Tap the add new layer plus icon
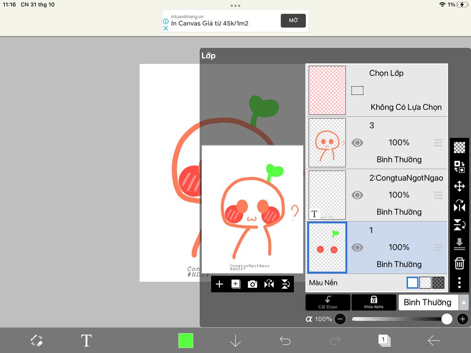The width and height of the screenshot is (471, 353). point(219,284)
